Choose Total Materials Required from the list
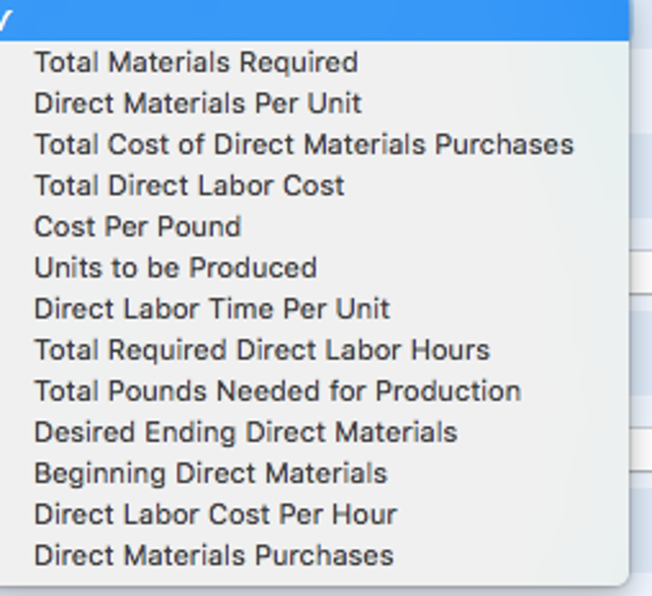Viewport: 652px width, 596px height. [196, 62]
